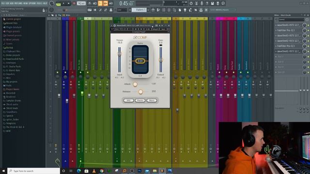The image size is (310, 174).
Task: Toggle the highlighted countdown before recording icon
Action: click(100, 3)
